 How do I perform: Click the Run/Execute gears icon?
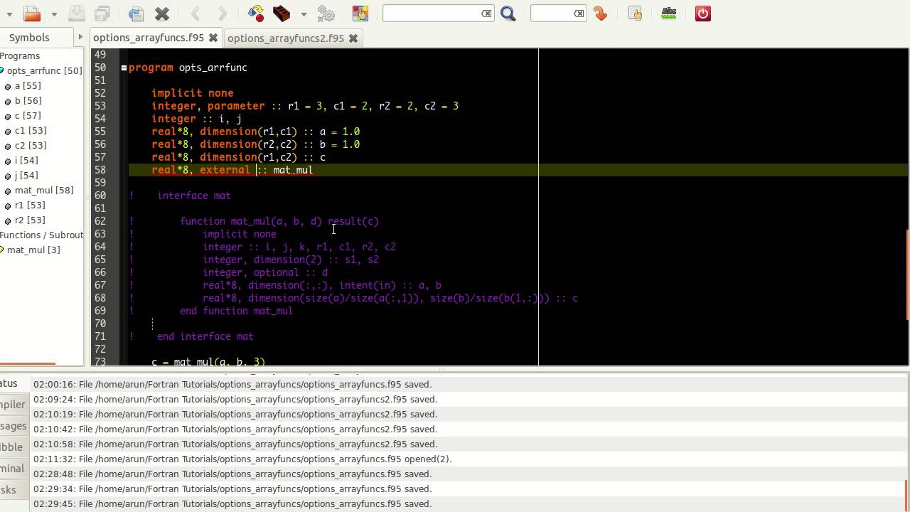[326, 14]
